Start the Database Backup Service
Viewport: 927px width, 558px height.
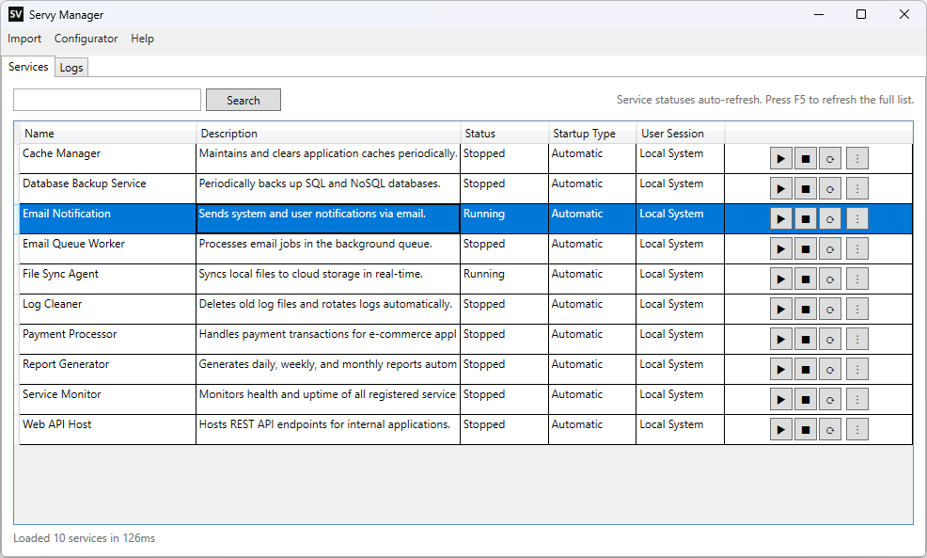[x=781, y=189]
